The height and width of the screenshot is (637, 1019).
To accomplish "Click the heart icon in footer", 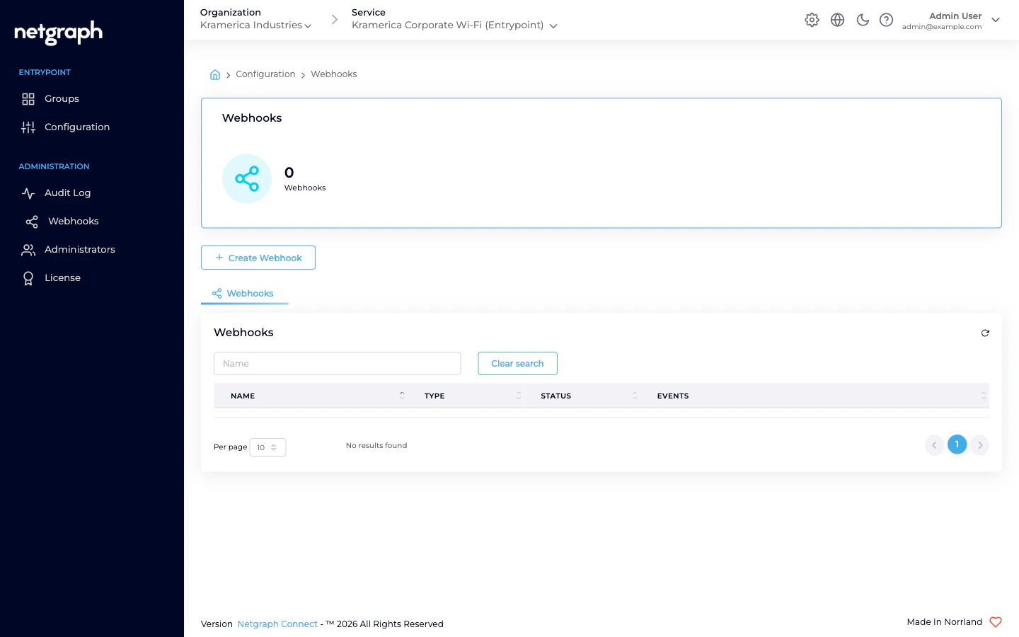I will [996, 622].
